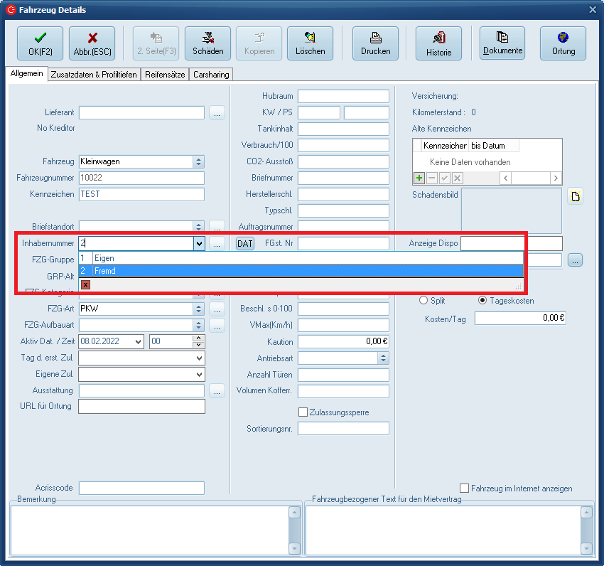Check Fahrzeug im Internet anzeigen

[x=465, y=488]
